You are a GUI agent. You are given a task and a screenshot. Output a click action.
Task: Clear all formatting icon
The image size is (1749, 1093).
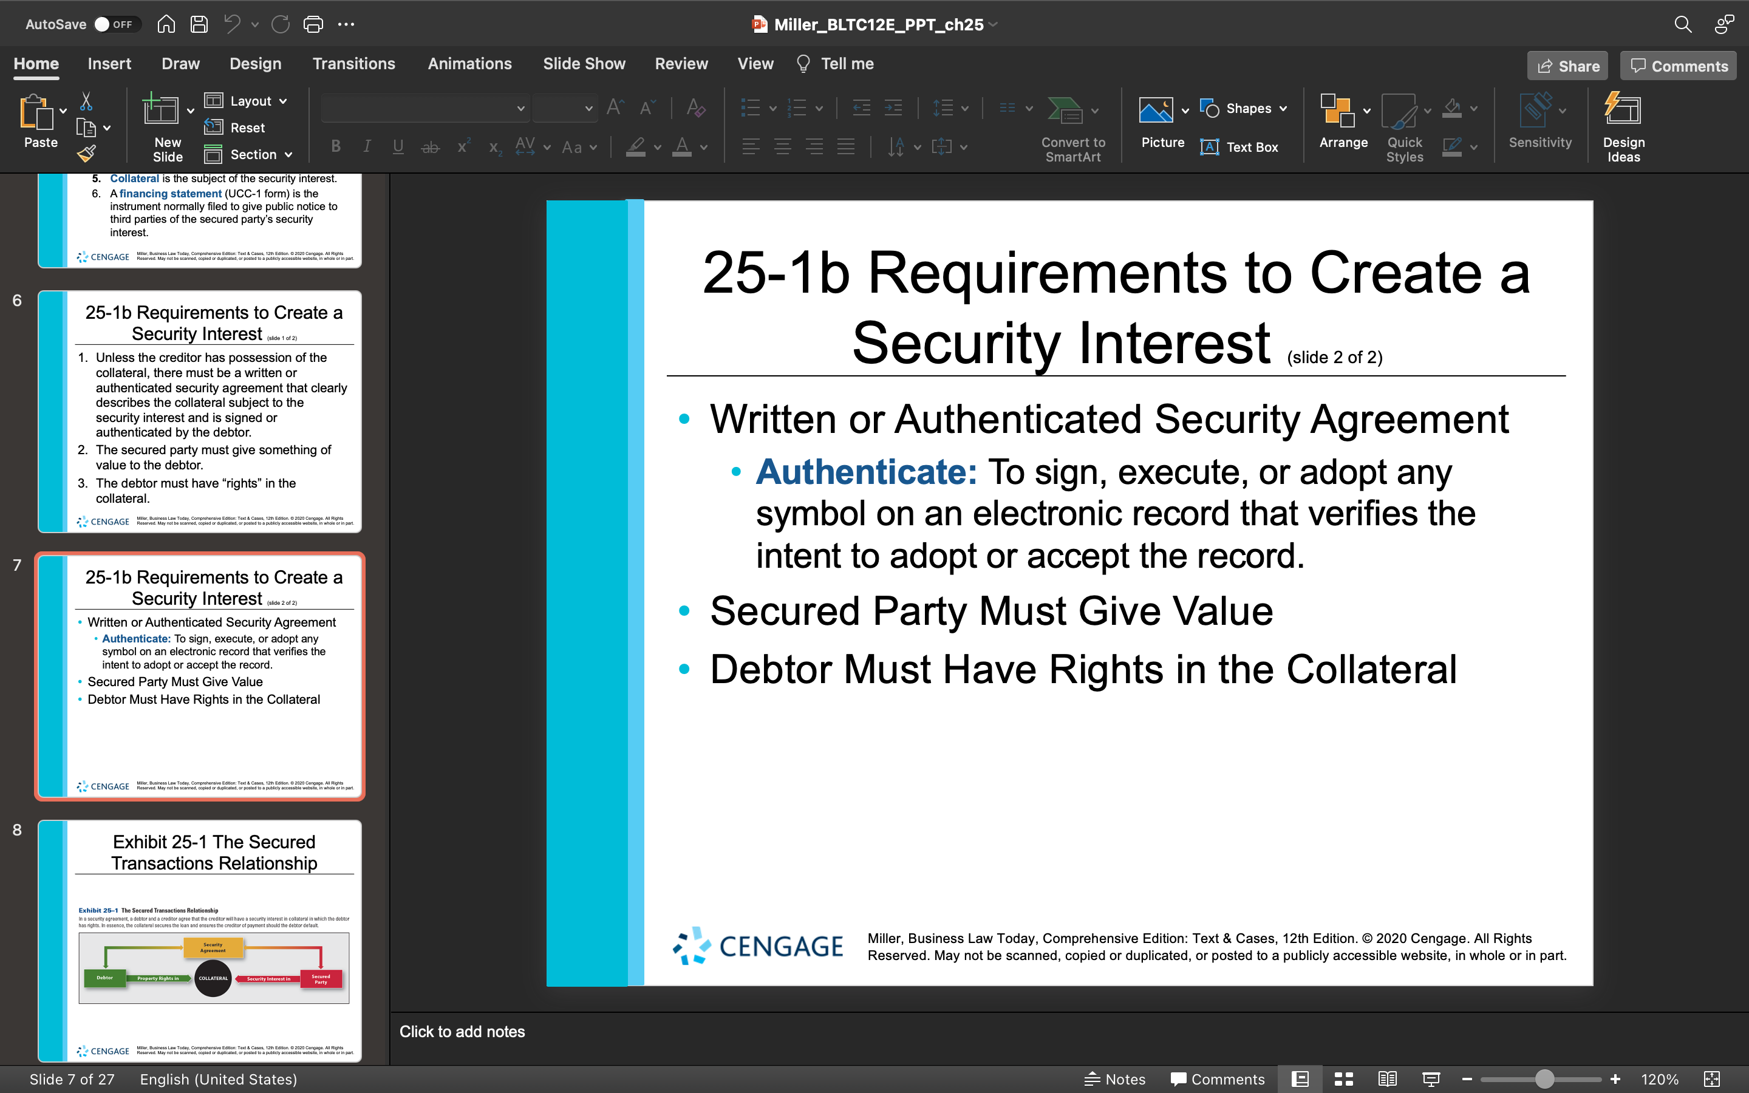pos(695,107)
